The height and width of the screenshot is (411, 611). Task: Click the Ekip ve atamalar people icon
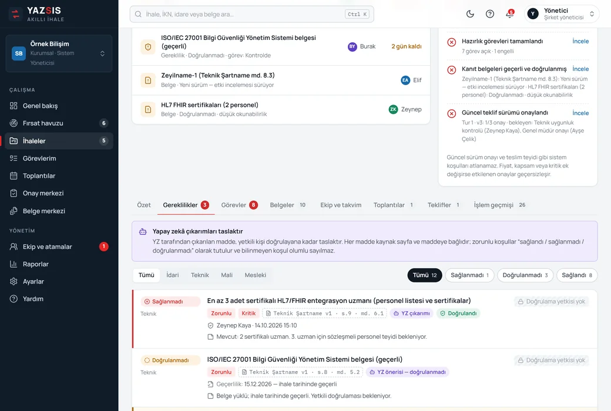coord(14,247)
